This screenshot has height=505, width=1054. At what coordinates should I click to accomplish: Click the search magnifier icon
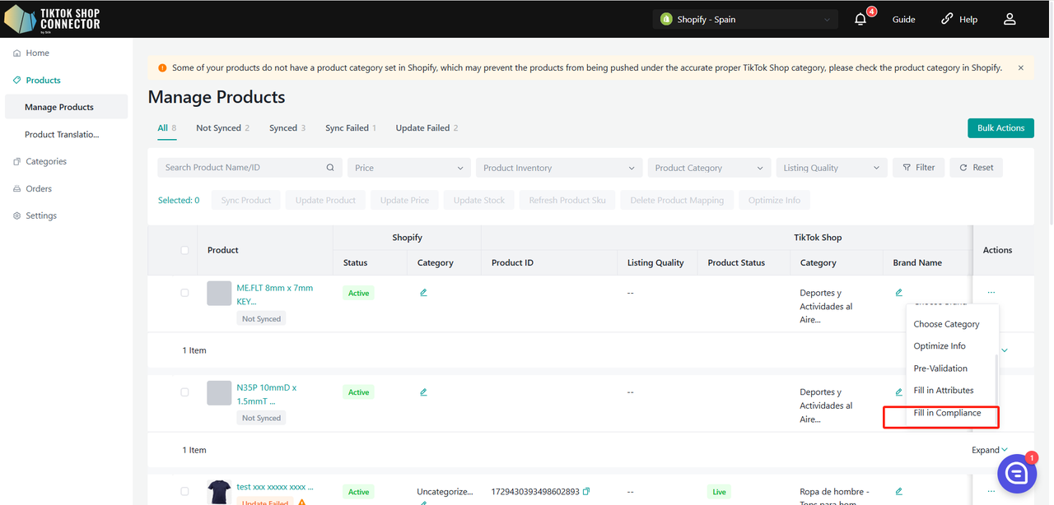pos(330,168)
